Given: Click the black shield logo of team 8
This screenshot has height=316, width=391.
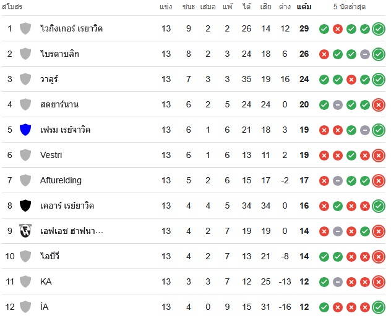Looking at the screenshot, I should pos(25,206).
